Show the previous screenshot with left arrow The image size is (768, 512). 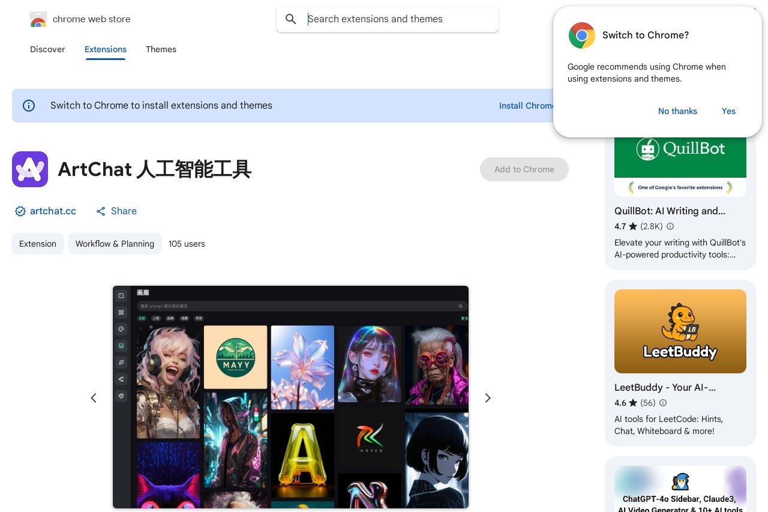94,398
